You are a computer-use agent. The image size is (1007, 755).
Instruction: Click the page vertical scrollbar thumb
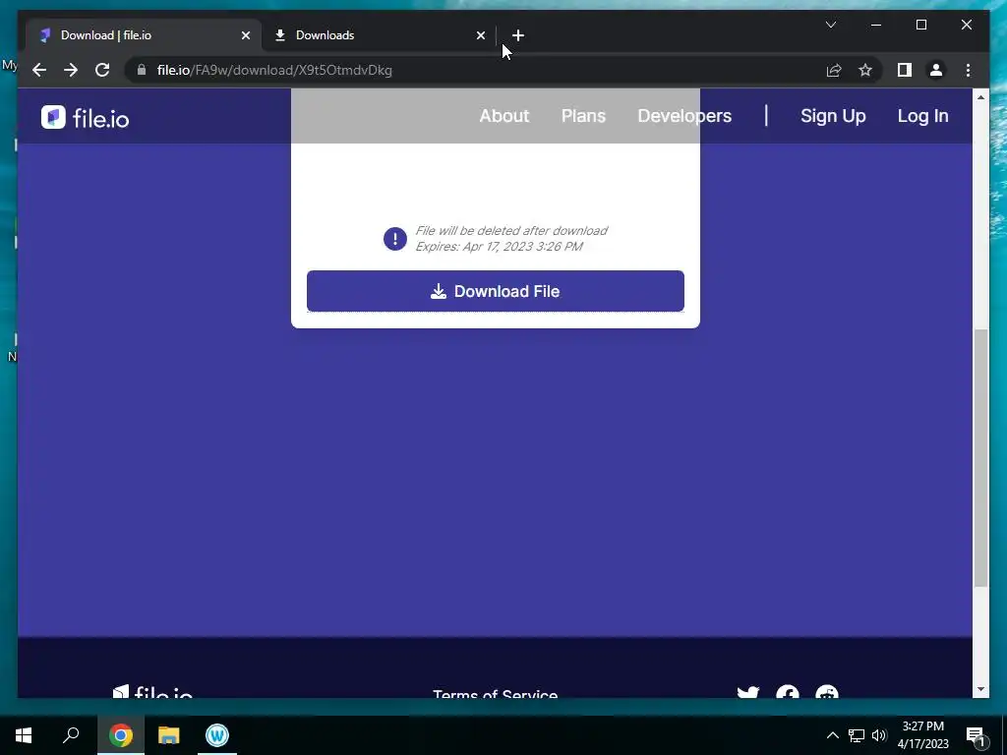pos(980,457)
